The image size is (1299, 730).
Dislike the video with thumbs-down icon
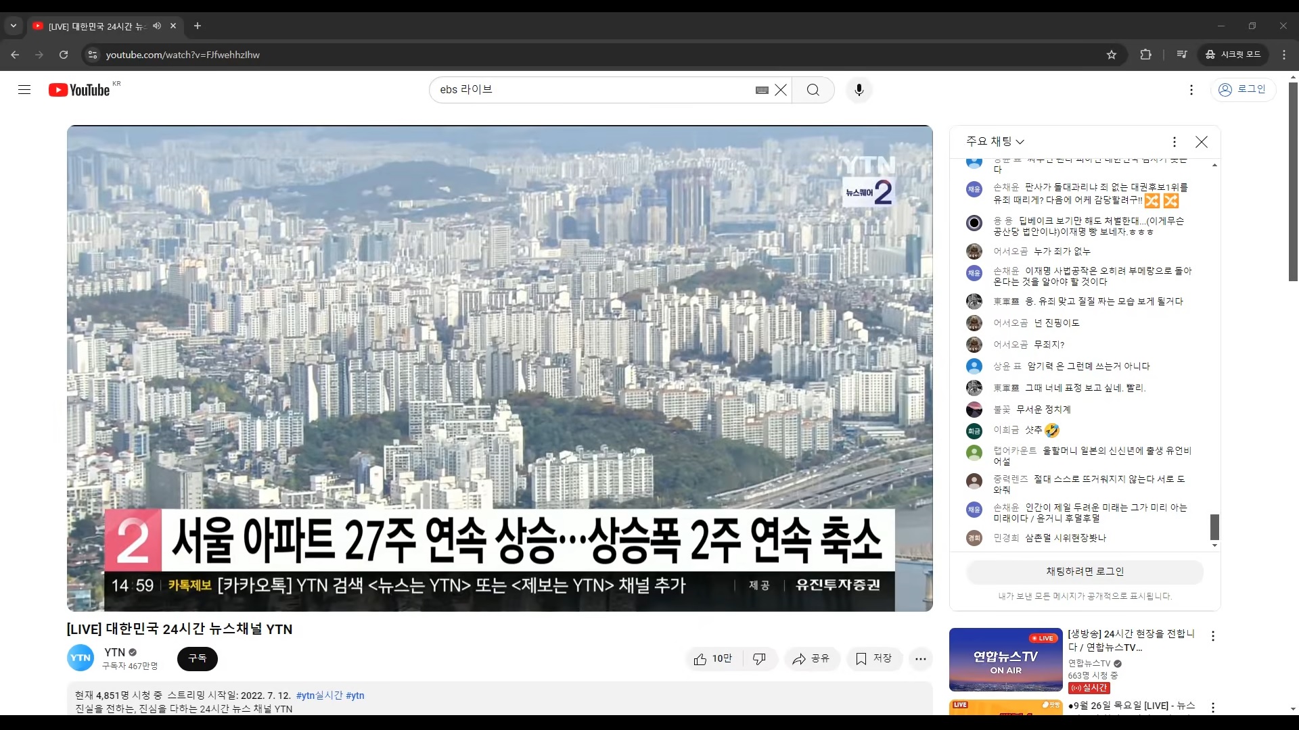point(759,658)
